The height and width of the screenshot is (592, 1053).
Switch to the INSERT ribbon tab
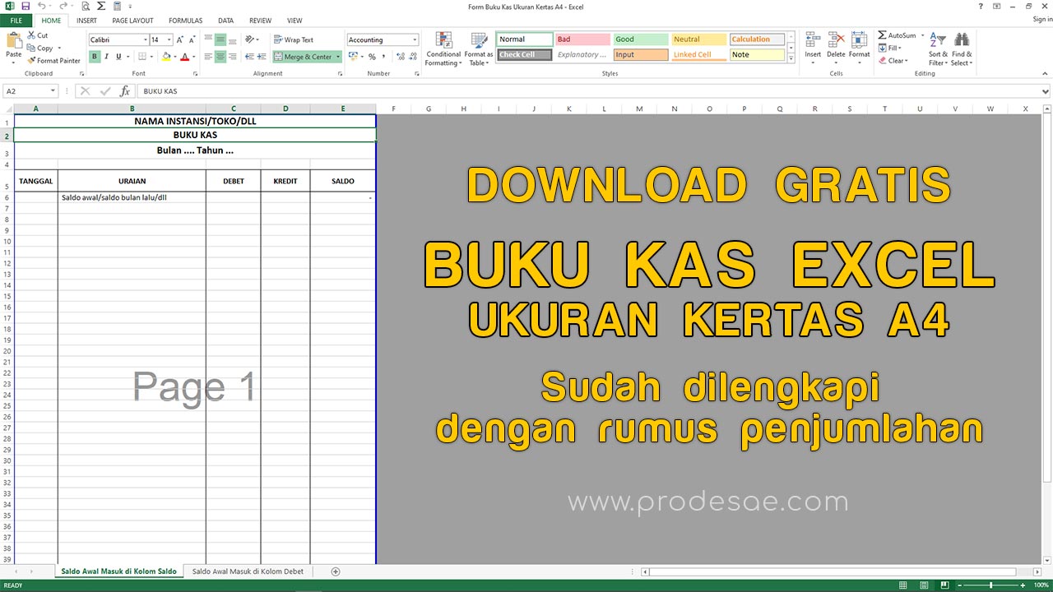point(86,21)
